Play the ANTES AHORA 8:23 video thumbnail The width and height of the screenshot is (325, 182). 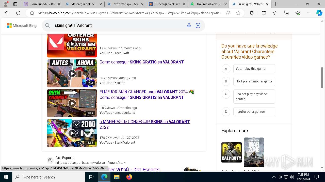pos(72,73)
